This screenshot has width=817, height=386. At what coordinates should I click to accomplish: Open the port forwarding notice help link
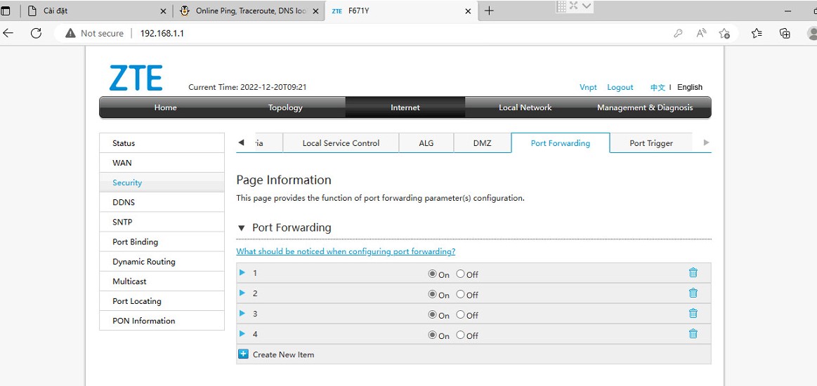(346, 251)
